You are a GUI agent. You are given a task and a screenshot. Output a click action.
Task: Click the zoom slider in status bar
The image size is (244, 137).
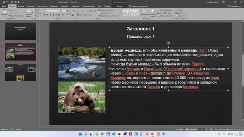click(x=227, y=129)
